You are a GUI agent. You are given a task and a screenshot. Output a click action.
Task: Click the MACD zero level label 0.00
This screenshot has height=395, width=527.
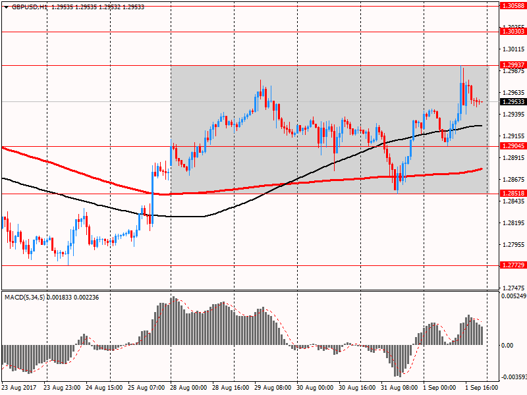coord(507,345)
